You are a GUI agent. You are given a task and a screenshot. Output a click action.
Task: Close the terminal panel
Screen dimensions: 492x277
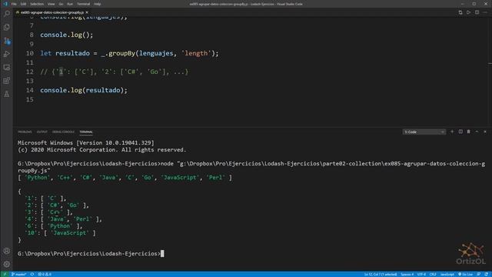tap(485, 132)
